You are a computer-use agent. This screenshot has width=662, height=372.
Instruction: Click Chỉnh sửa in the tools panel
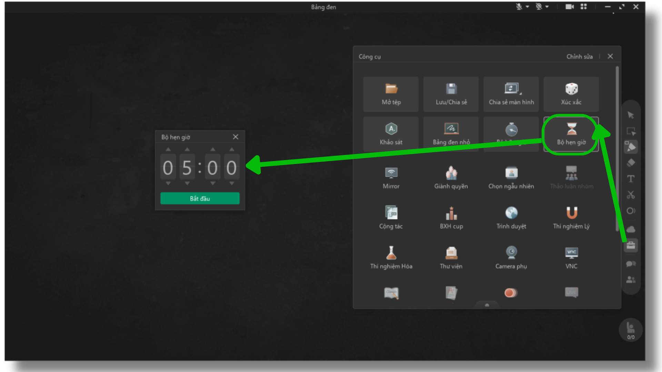pyautogui.click(x=579, y=56)
